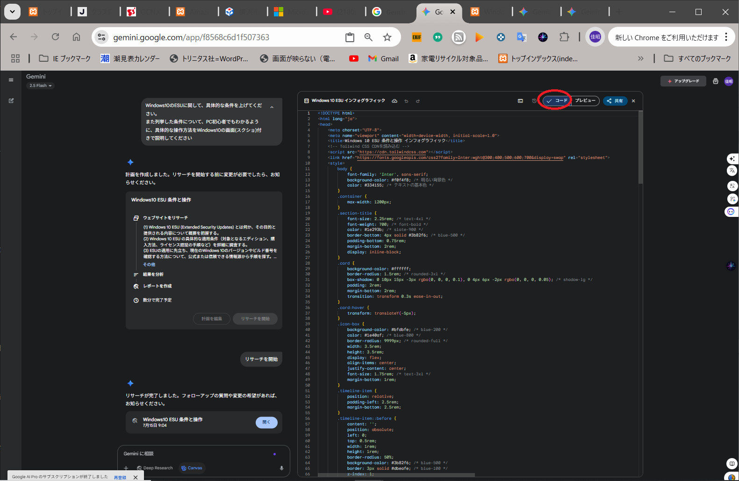The height and width of the screenshot is (481, 739).
Task: Open the 潮見表カレンダー bookmark
Action: [x=130, y=58]
